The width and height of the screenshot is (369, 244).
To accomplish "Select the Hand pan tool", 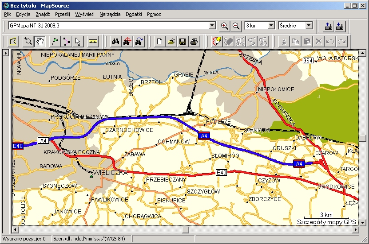I will (x=40, y=42).
